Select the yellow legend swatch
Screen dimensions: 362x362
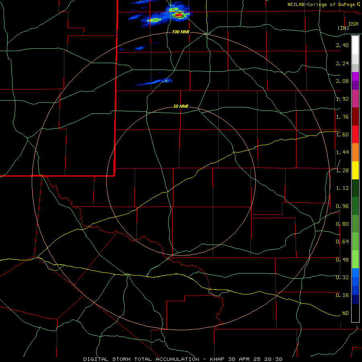355,170
